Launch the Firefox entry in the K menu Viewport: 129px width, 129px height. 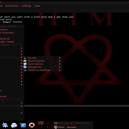12,30
